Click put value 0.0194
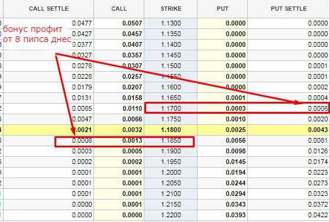Image resolution: width=330 pixels, height=222 pixels. (x=235, y=172)
